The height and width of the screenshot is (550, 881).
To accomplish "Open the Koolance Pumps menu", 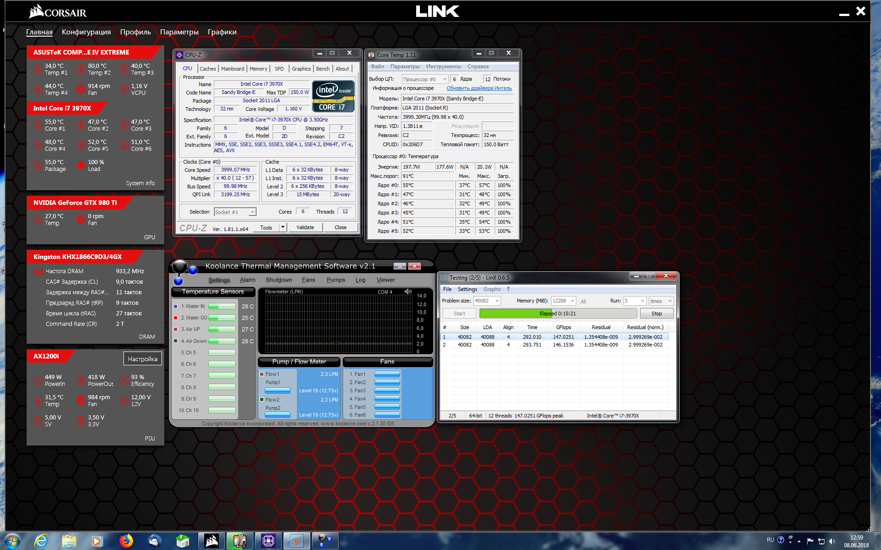I will (335, 280).
